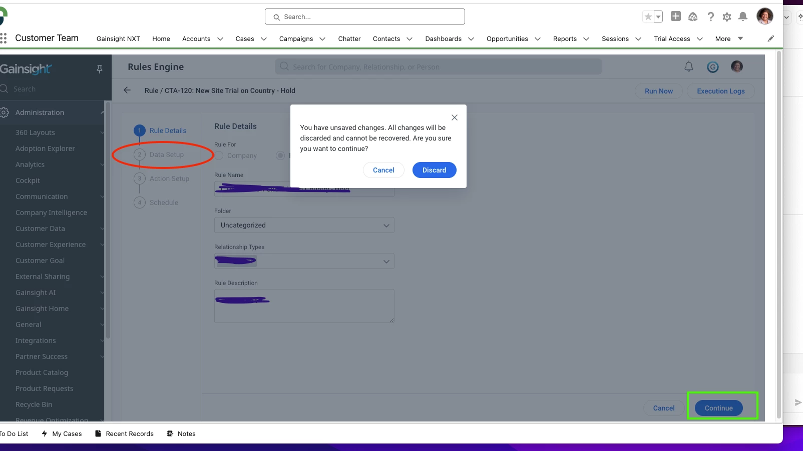Open the Relationship Types dropdown

(304, 261)
